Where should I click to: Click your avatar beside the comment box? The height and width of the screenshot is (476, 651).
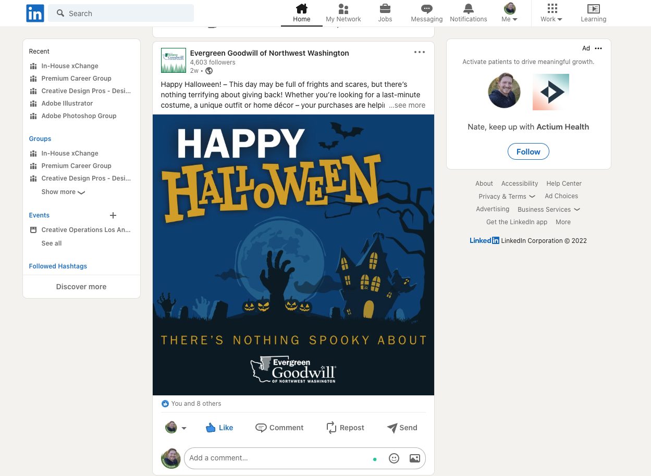click(171, 458)
